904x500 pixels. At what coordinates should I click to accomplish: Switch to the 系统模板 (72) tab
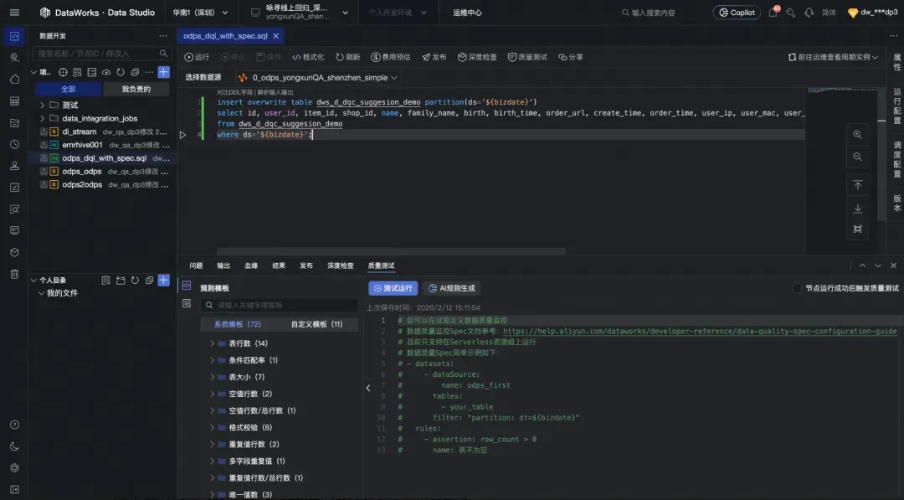[x=238, y=324]
